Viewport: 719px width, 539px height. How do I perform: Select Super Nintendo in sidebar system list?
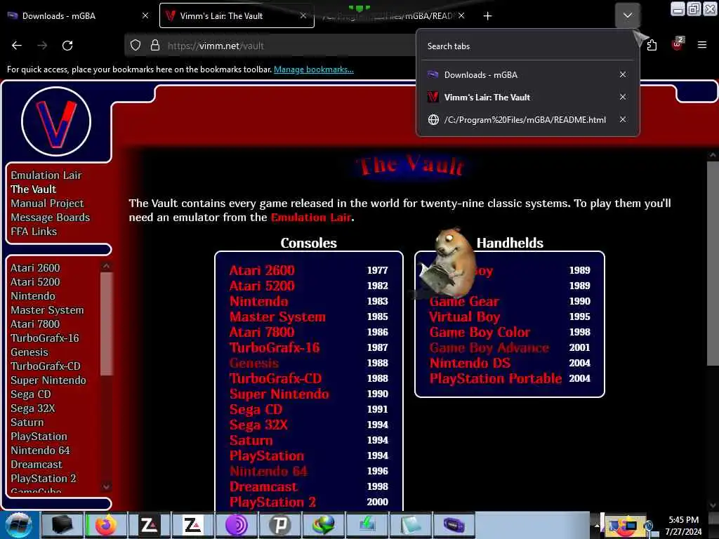pos(48,380)
